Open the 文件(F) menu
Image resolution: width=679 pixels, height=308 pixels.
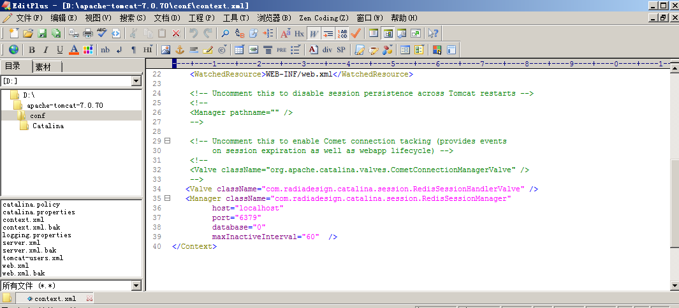pyautogui.click(x=29, y=18)
